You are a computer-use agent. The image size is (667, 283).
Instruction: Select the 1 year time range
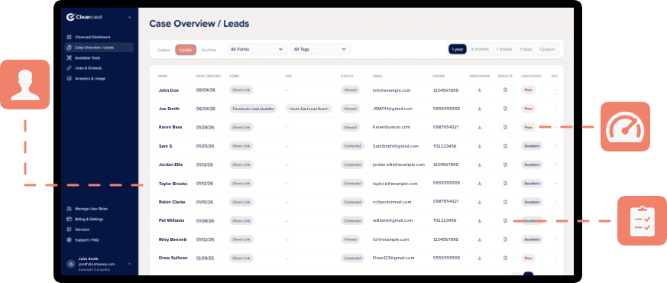(x=458, y=50)
